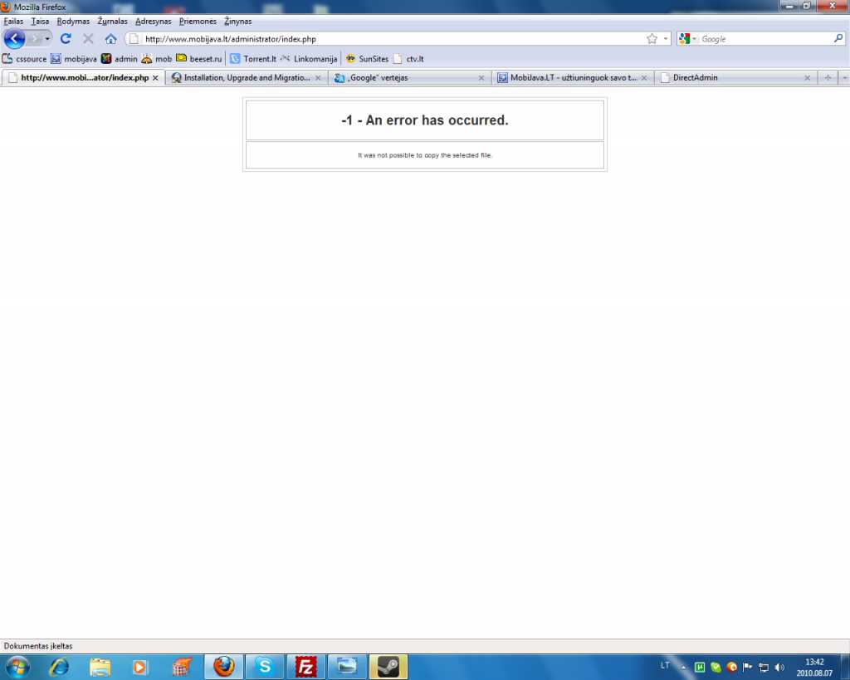Open the Priemonės menu

[x=198, y=21]
